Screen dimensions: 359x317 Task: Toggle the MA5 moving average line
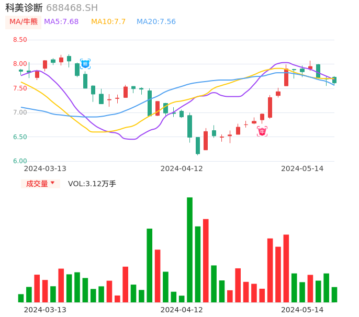tap(61, 22)
